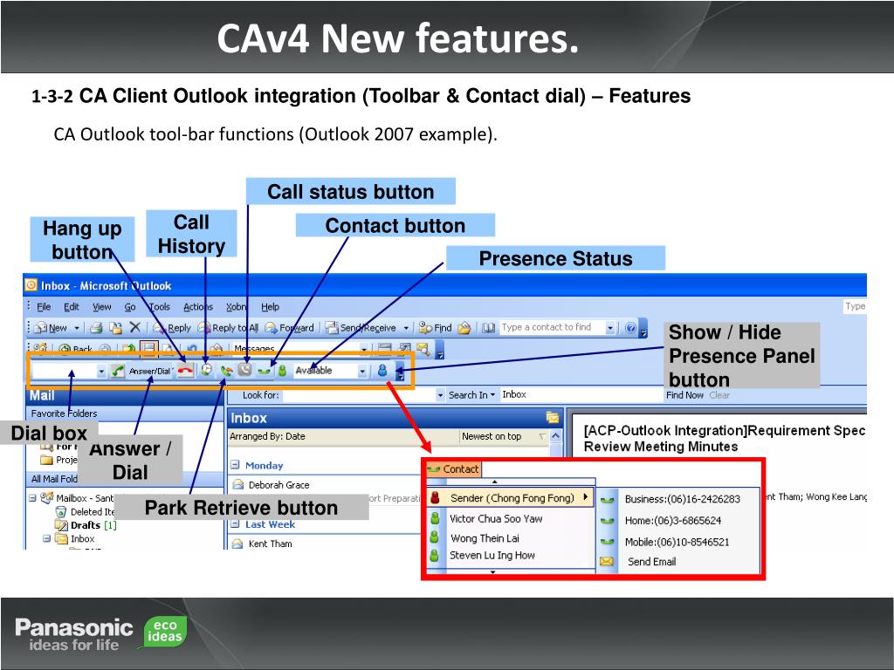This screenshot has width=894, height=670.
Task: Click the Answer/Dial text button
Action: [x=150, y=371]
